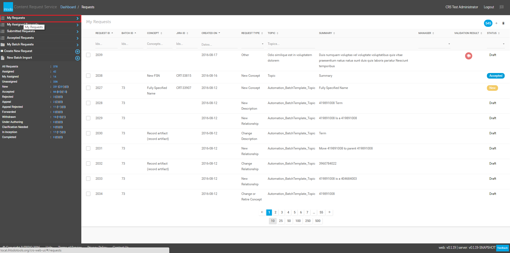
Task: Open My Batch Requests in sidebar
Action: [x=20, y=45]
